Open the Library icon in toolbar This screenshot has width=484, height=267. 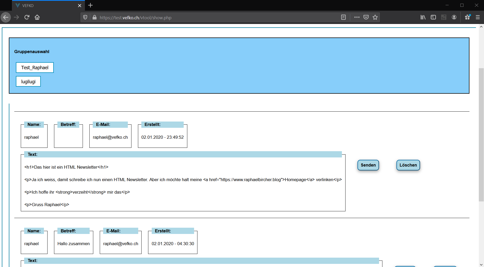pos(423,17)
